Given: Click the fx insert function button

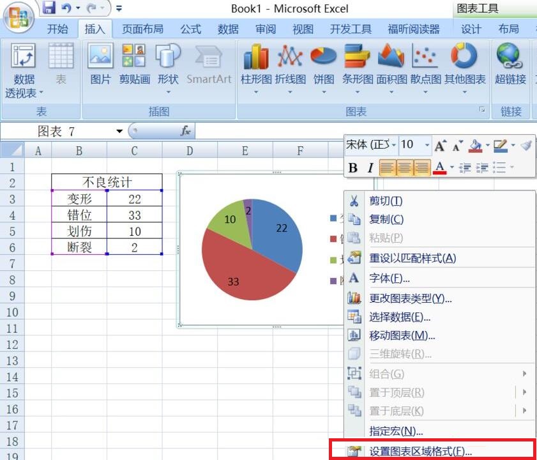Looking at the screenshot, I should click(x=185, y=130).
